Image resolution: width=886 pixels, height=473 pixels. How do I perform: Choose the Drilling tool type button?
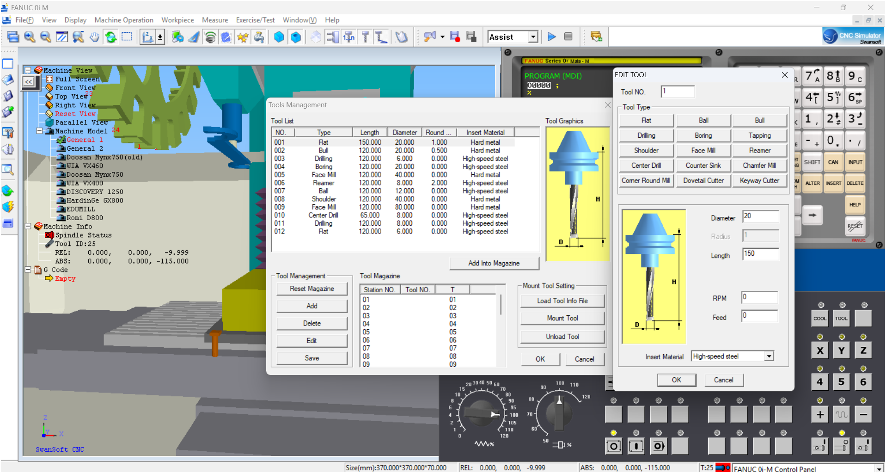tap(646, 135)
